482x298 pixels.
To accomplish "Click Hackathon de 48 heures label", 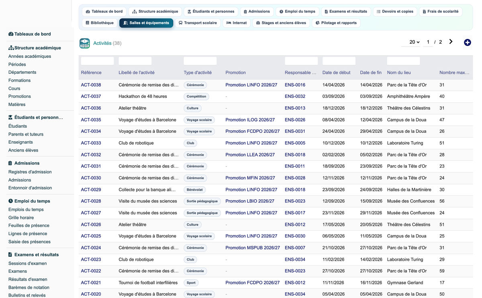I will 143,97.
